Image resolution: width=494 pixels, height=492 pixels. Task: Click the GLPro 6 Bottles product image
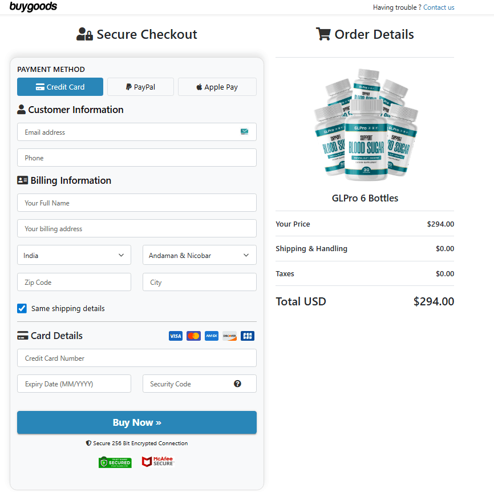click(x=365, y=124)
